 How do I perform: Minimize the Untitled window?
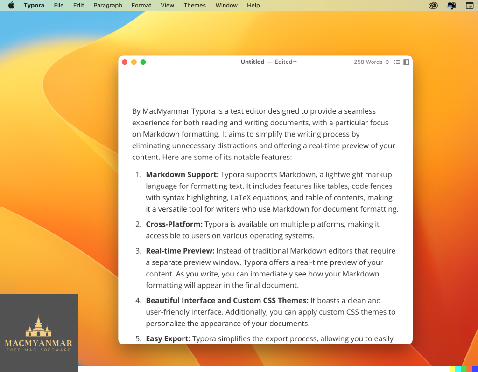(x=134, y=62)
